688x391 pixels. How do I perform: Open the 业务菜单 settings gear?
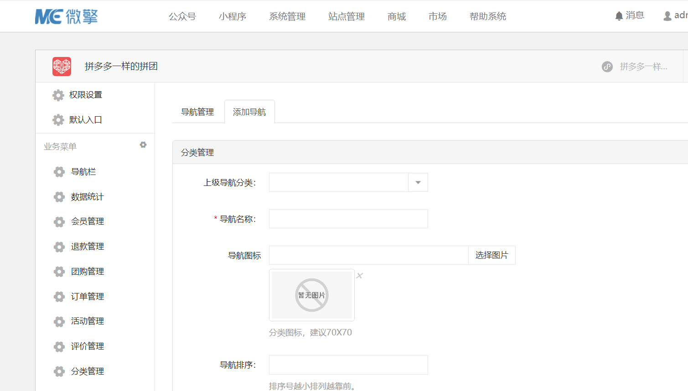(x=143, y=145)
